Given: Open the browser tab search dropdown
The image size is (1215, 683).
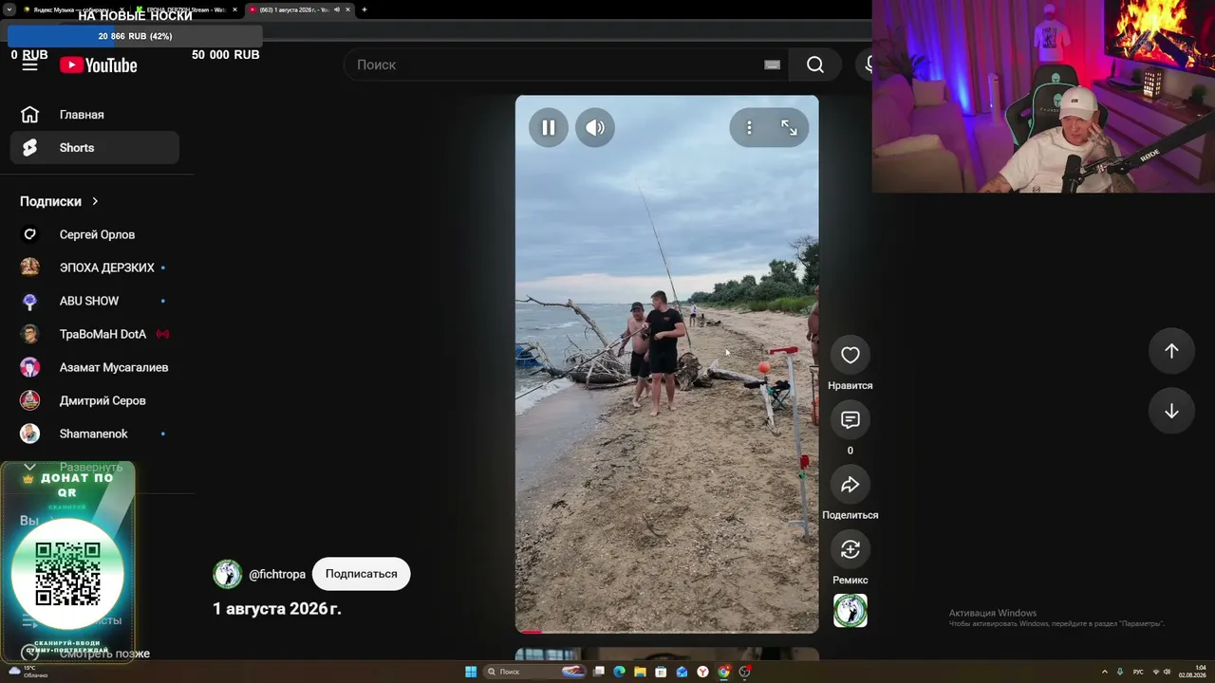Looking at the screenshot, I should [x=9, y=9].
